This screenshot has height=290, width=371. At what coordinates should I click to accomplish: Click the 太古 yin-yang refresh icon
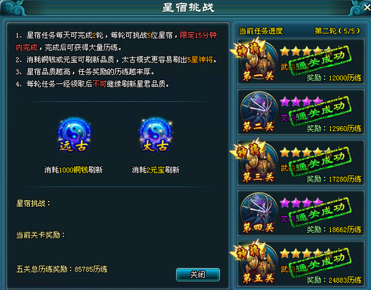point(156,134)
